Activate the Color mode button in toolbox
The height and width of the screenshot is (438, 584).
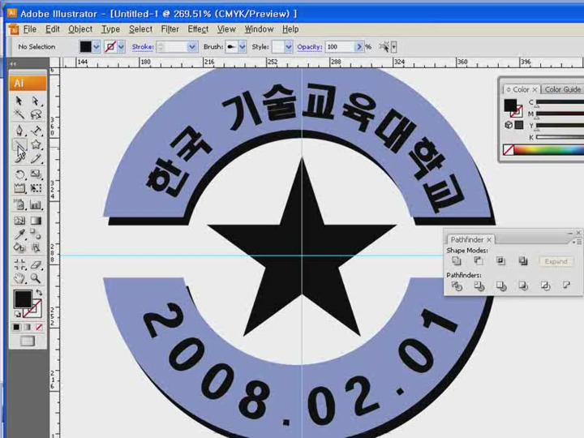click(16, 328)
